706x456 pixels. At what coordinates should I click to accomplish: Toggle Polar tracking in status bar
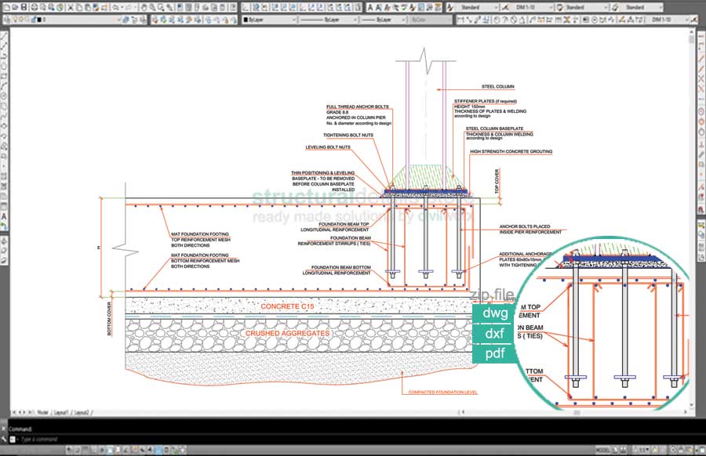102,449
